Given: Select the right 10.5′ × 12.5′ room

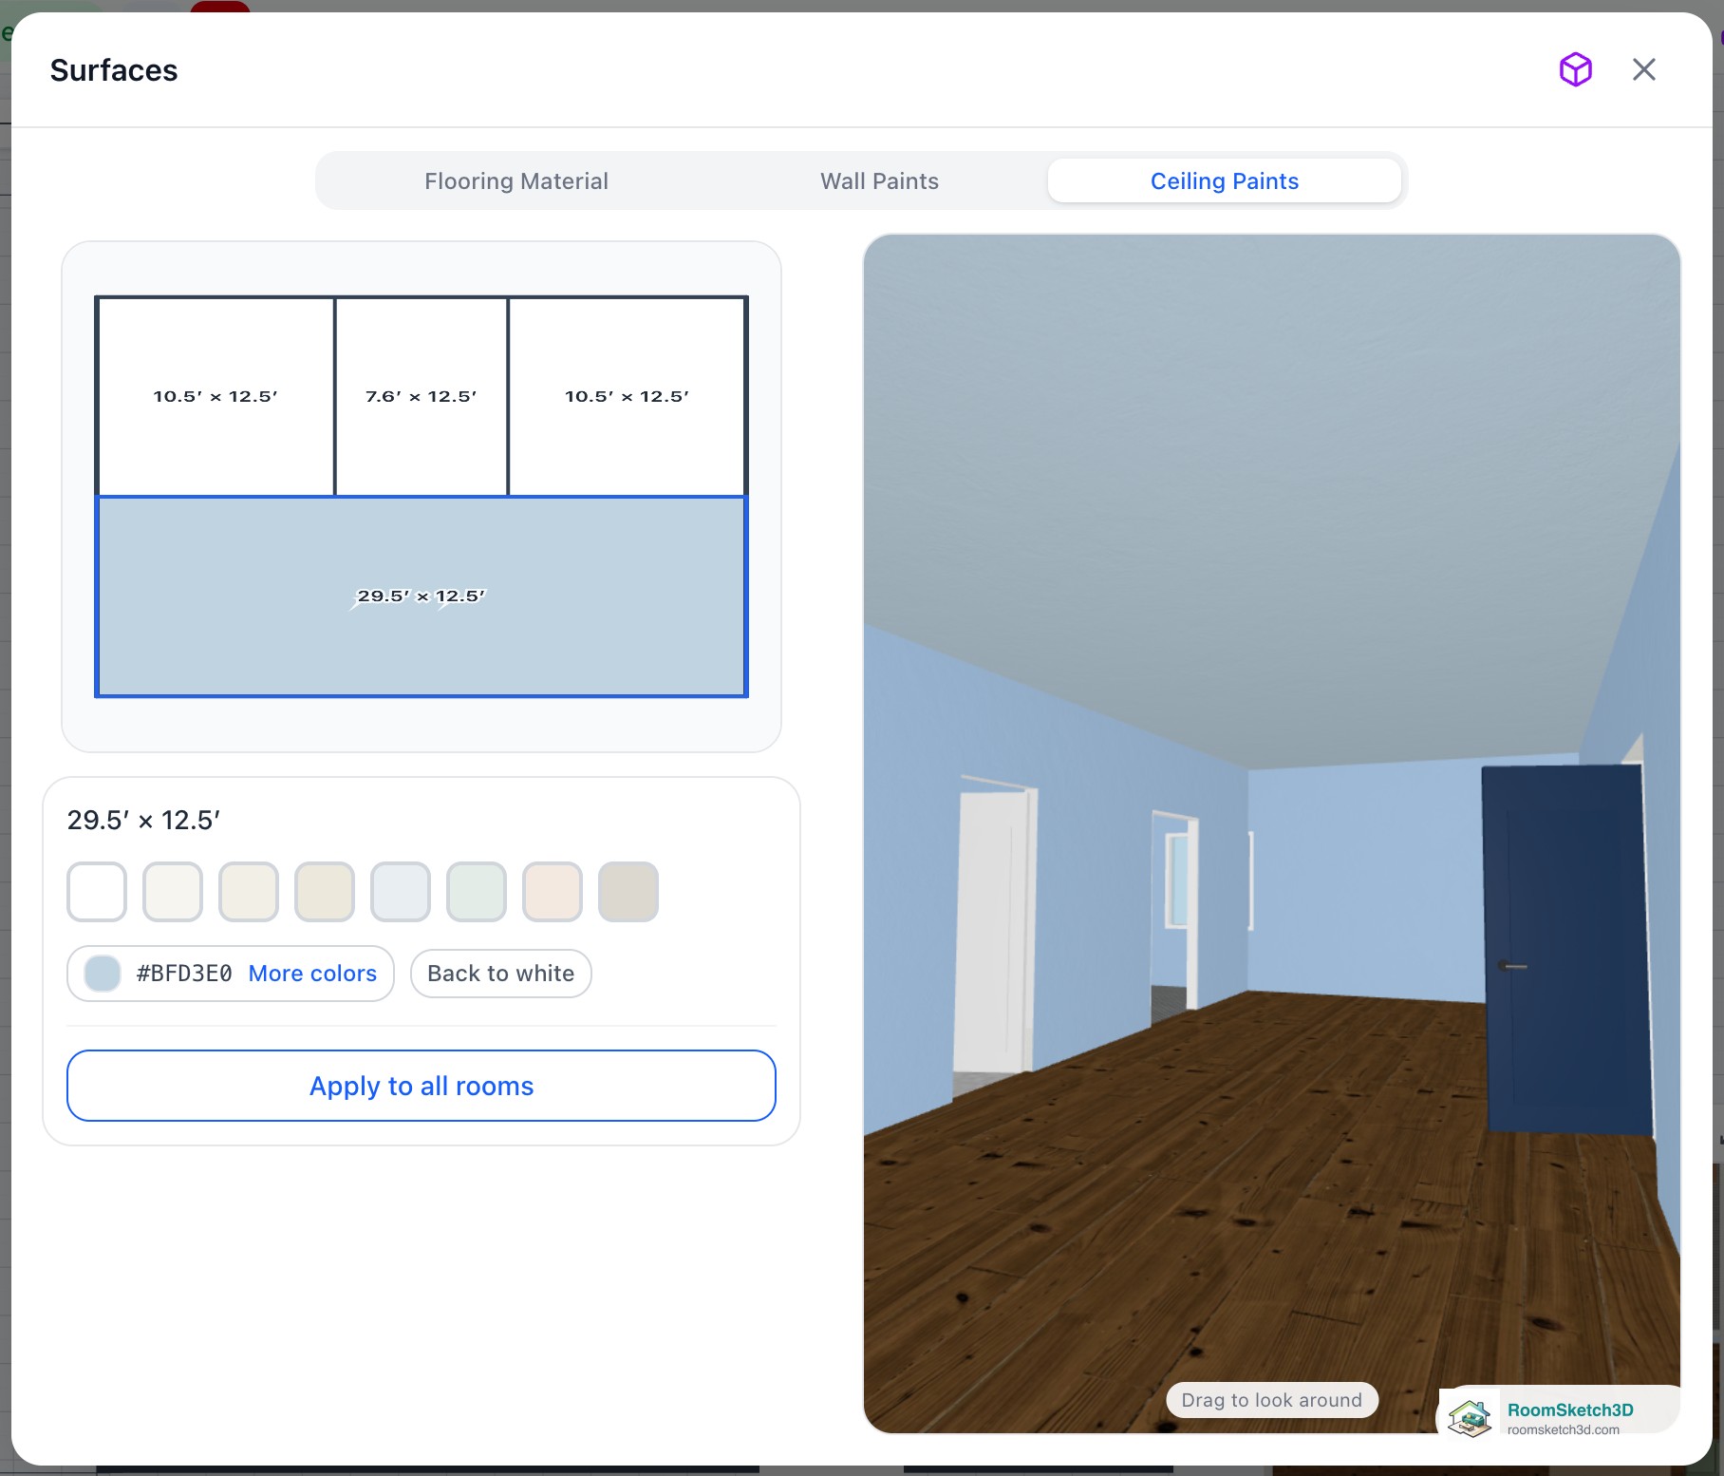Looking at the screenshot, I should point(627,396).
